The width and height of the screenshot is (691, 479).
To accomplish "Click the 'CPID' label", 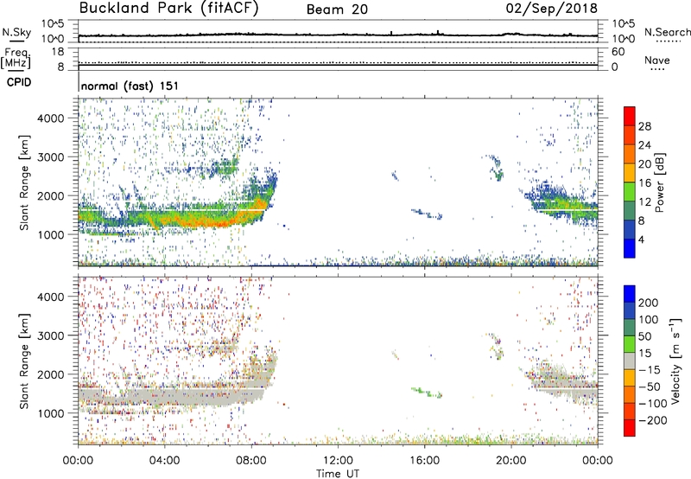I will pyautogui.click(x=19, y=82).
